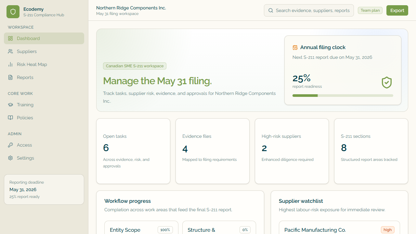The height and width of the screenshot is (234, 416).
Task: Click the 25% report ready sidebar text
Action: coord(25,197)
